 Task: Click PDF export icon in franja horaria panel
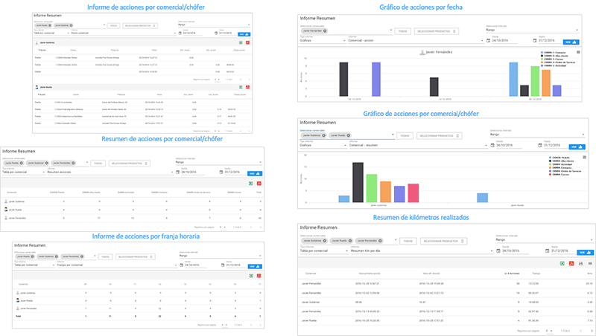[x=259, y=276]
